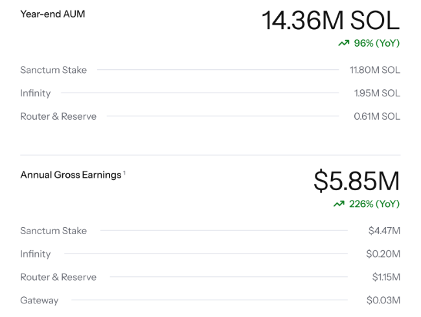
Task: Click the $0.20M Infinity earnings value
Action: pos(383,254)
